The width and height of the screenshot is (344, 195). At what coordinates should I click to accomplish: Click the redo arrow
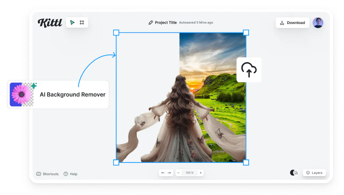[x=170, y=173]
